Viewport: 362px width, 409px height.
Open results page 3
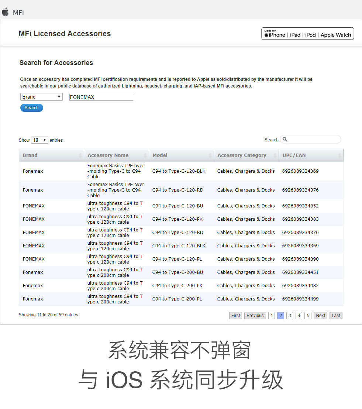(x=290, y=316)
